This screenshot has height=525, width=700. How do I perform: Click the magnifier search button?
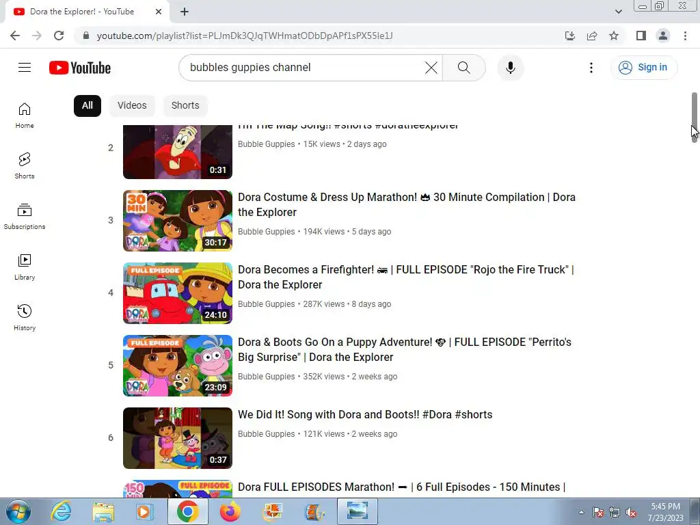click(x=464, y=68)
